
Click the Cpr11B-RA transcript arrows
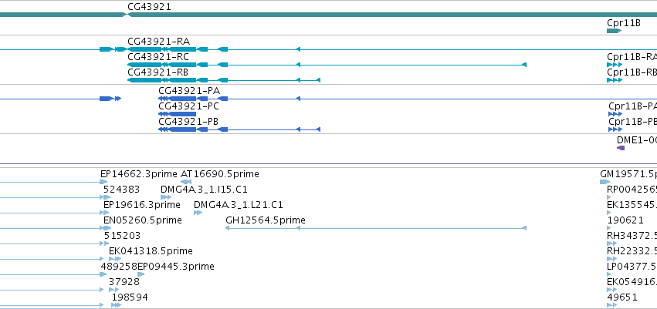click(x=615, y=65)
